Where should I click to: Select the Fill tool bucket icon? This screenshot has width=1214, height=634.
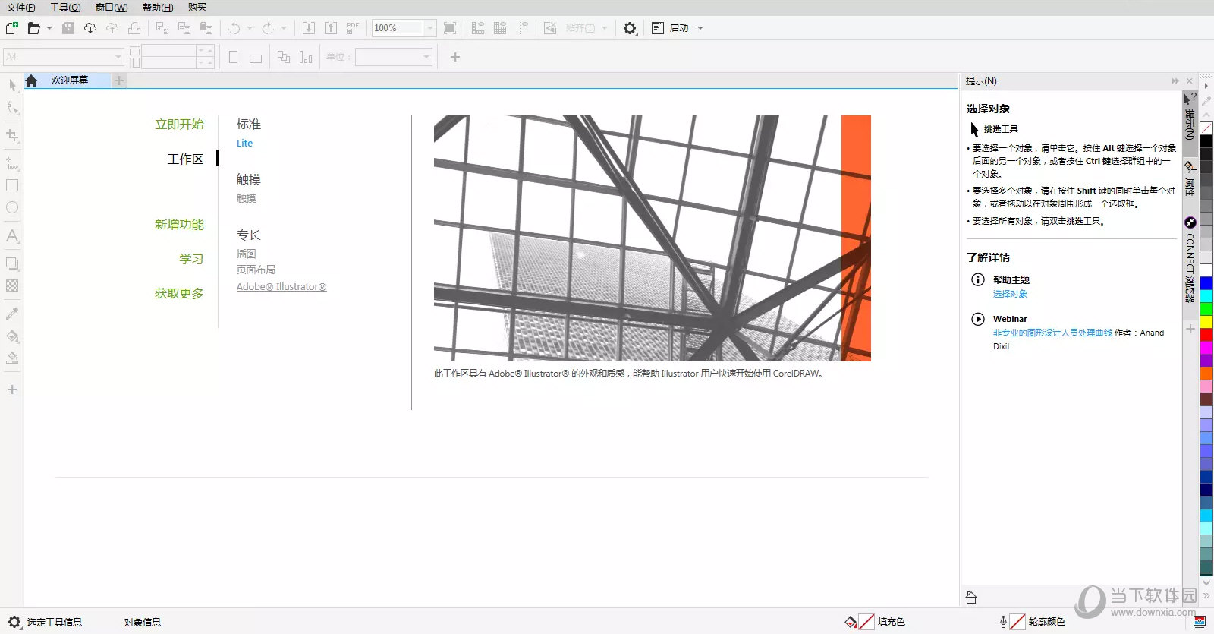tap(12, 336)
